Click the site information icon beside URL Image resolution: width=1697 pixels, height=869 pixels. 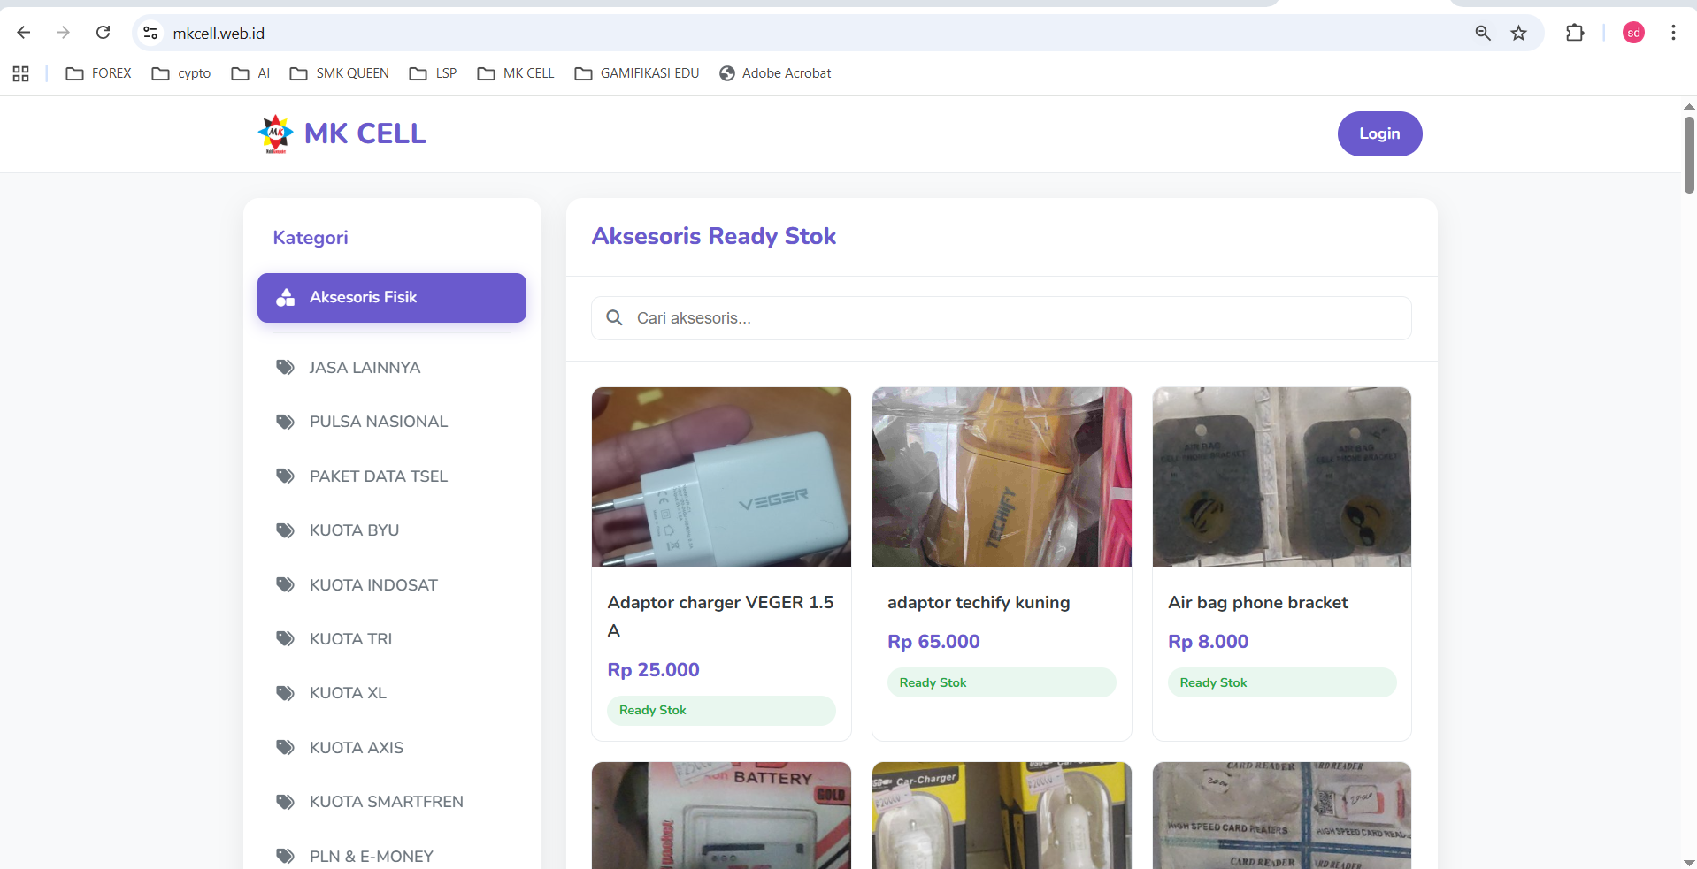click(x=151, y=33)
